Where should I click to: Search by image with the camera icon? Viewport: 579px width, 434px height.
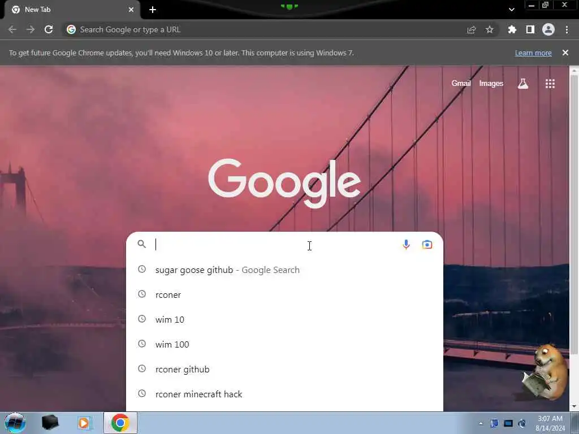pos(427,244)
